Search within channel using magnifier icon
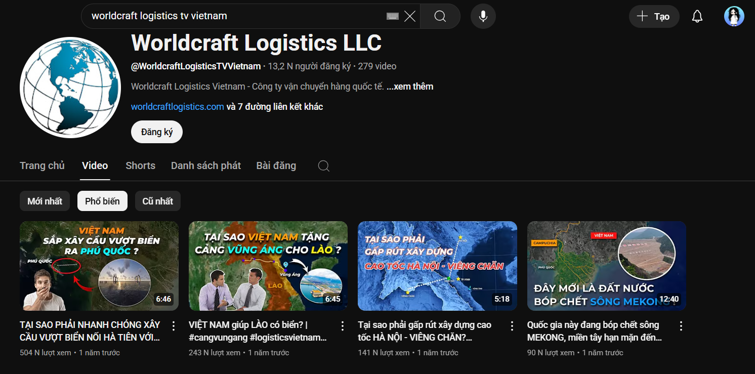755x374 pixels. [323, 166]
